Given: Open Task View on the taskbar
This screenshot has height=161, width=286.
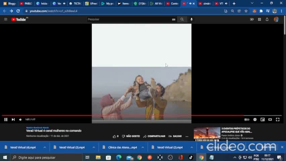Looking at the screenshot, I should click(x=88, y=157).
